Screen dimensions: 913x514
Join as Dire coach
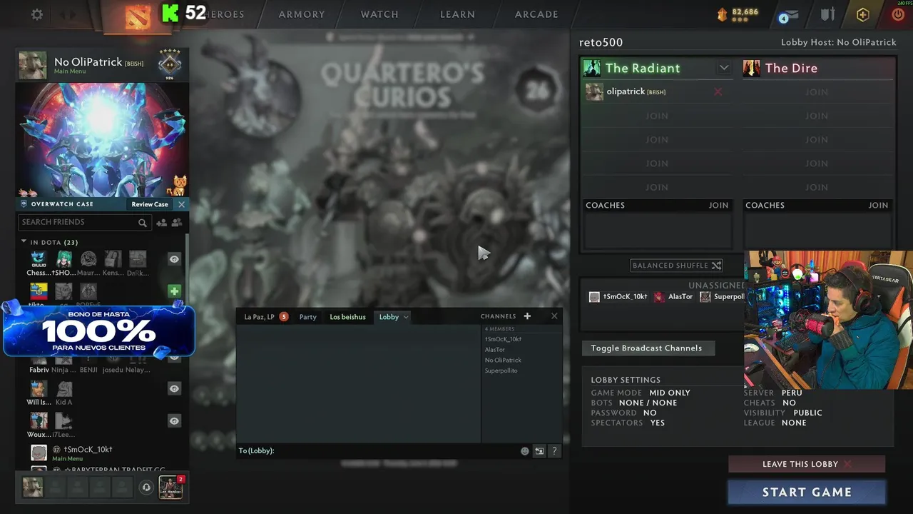(878, 205)
